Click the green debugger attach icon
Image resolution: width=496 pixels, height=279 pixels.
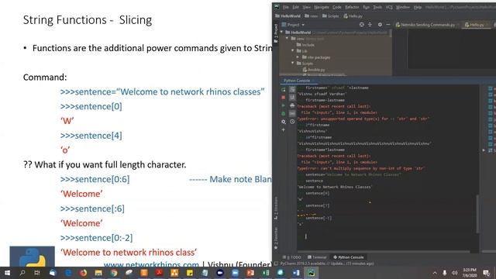(x=284, y=114)
